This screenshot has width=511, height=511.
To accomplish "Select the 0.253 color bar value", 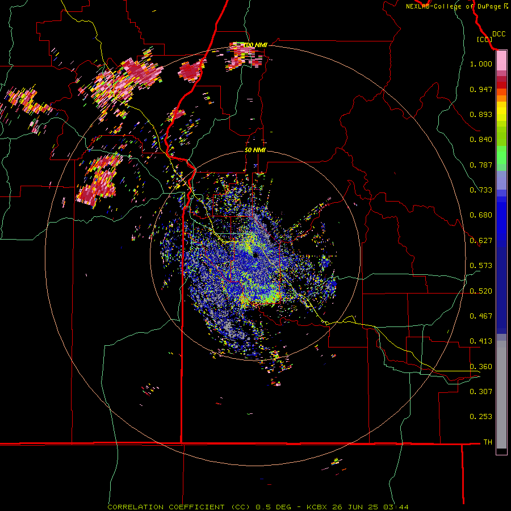I will 481,417.
